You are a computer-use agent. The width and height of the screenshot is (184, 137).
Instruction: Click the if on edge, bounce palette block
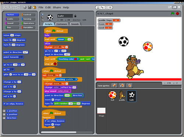(14, 104)
